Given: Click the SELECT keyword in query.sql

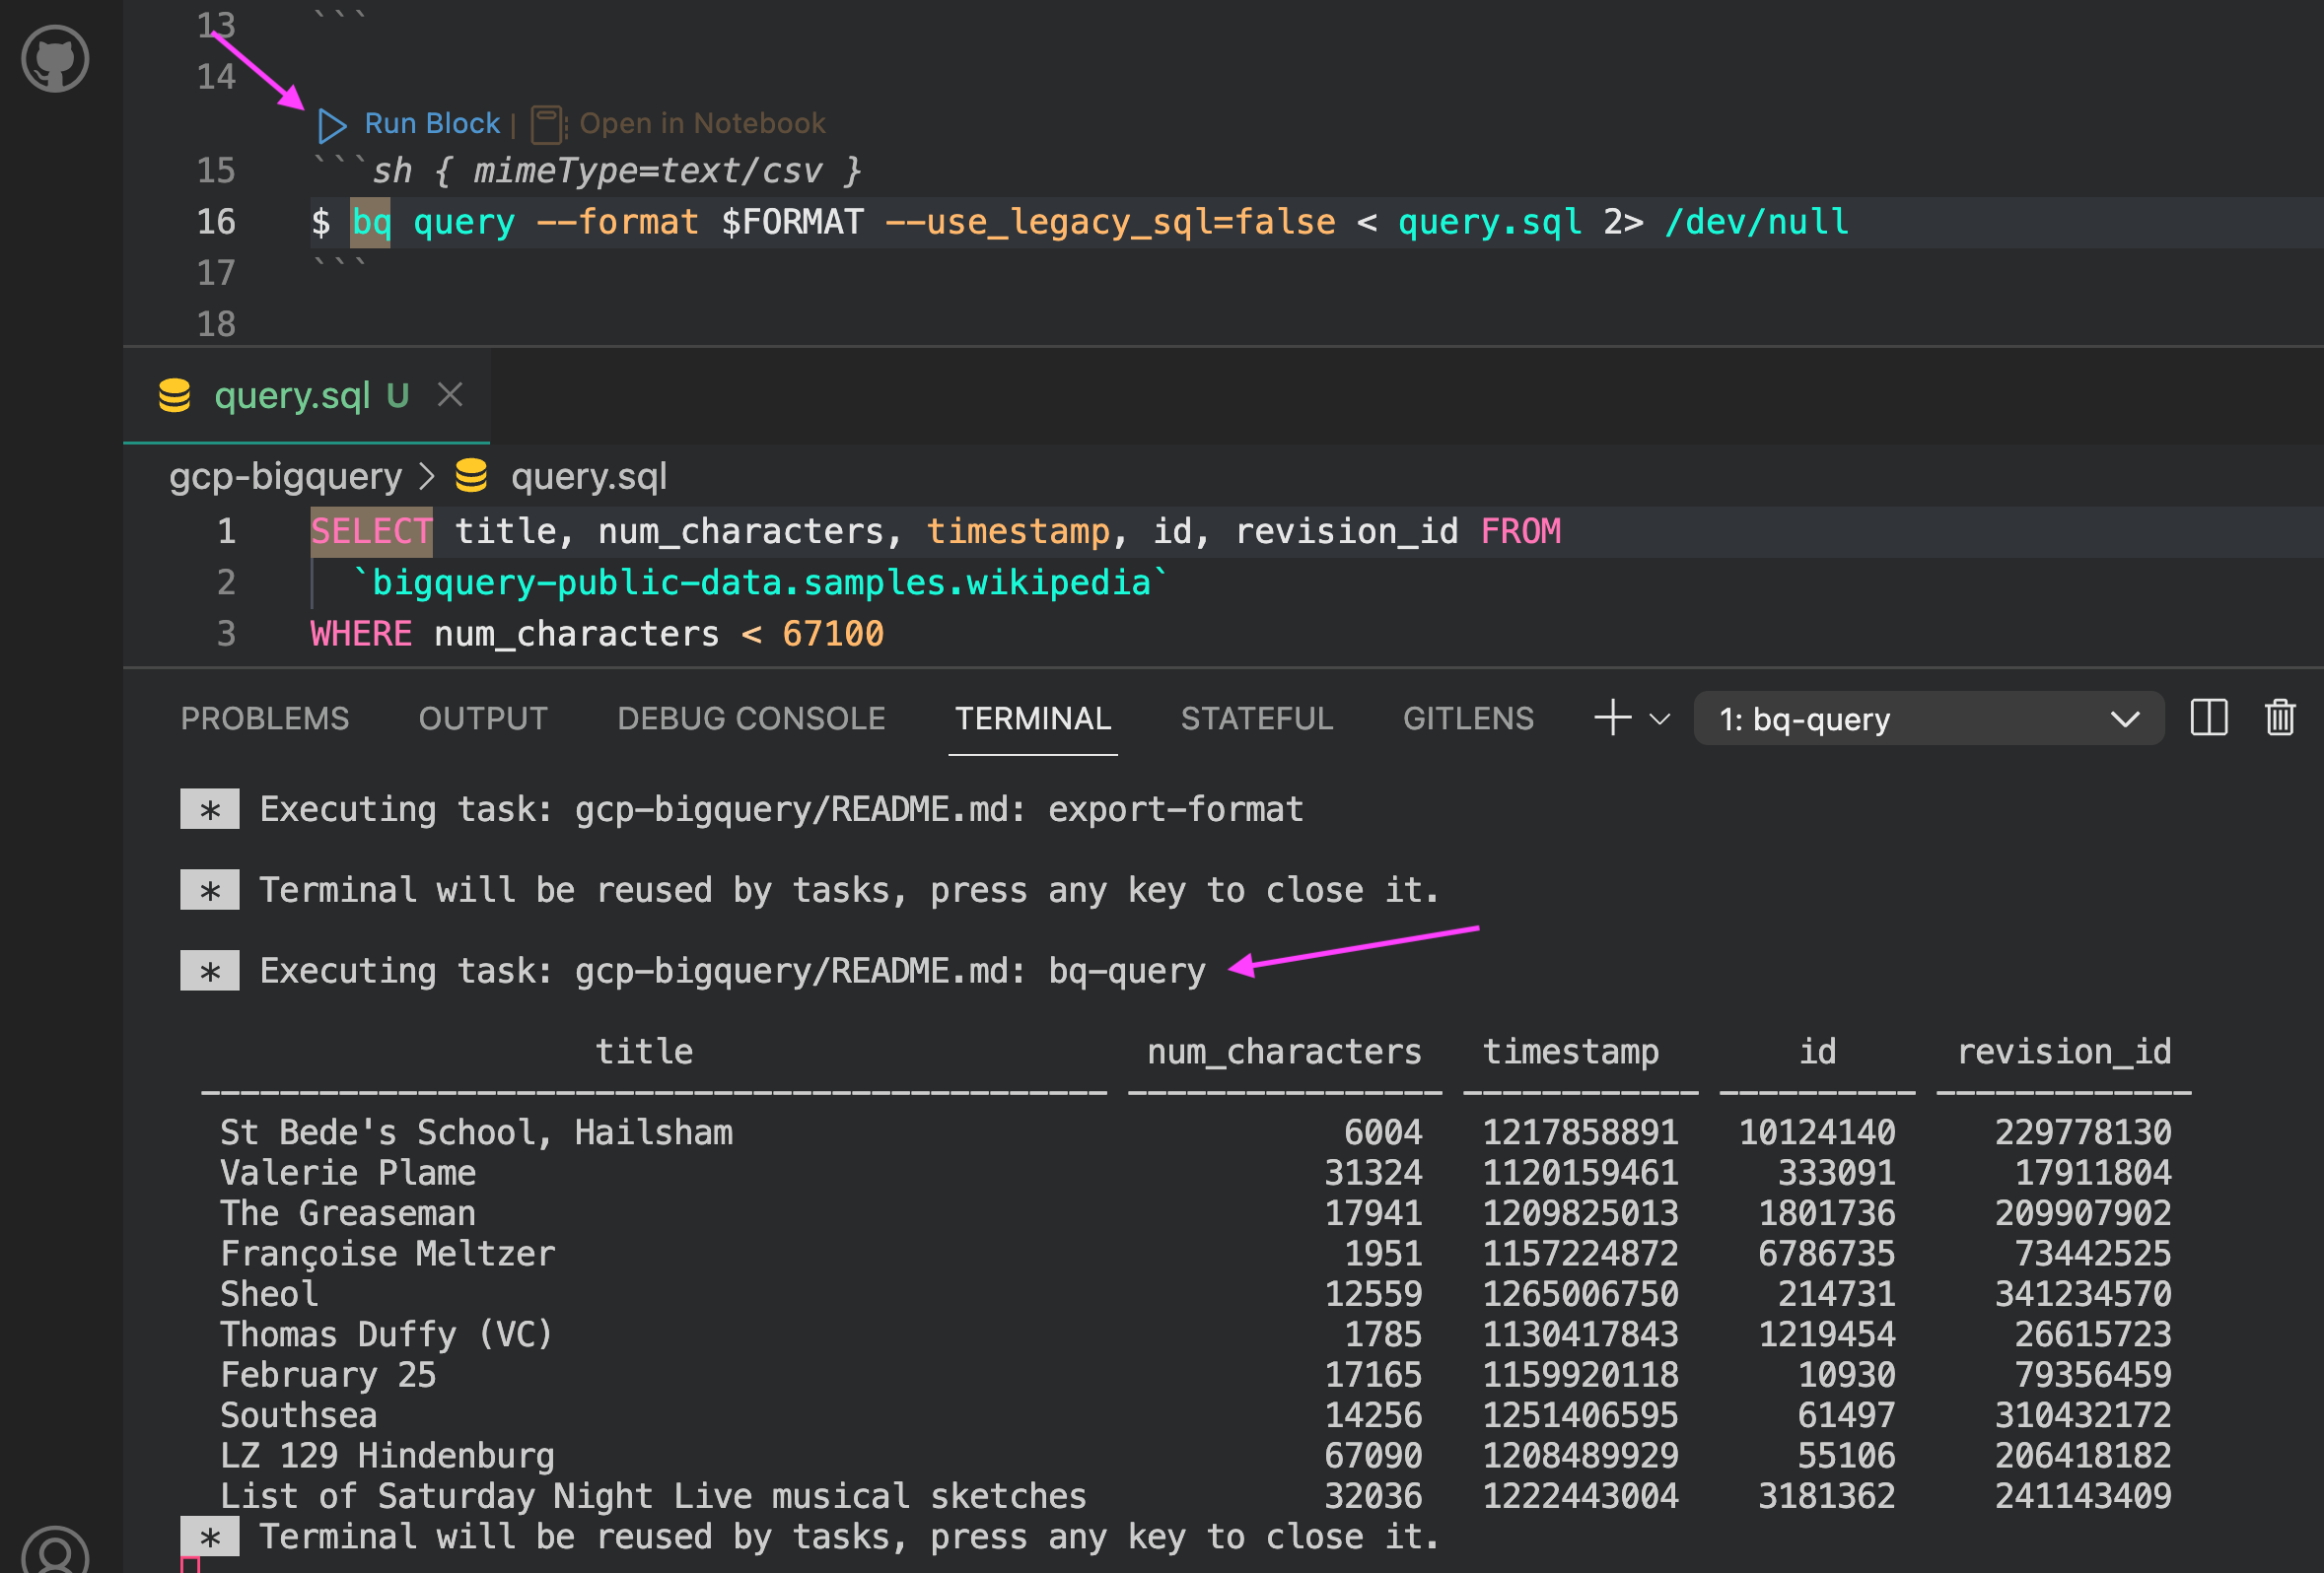Looking at the screenshot, I should click(371, 531).
